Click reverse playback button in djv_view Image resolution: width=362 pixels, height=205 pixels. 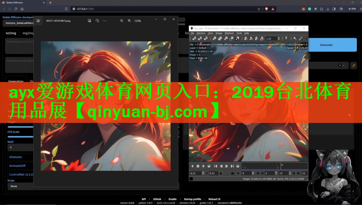[x=192, y=166]
